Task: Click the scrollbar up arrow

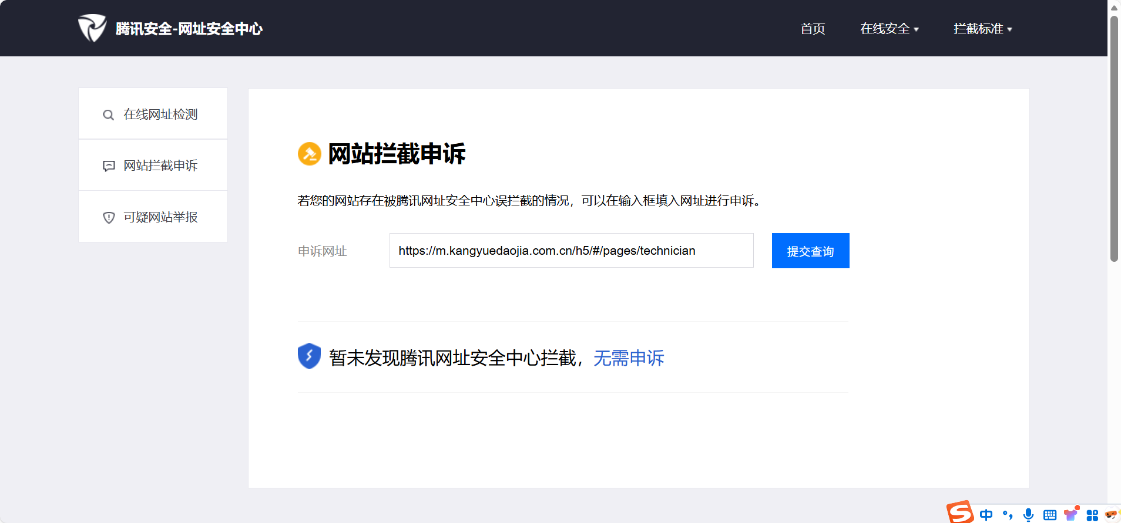Action: 1114,7
